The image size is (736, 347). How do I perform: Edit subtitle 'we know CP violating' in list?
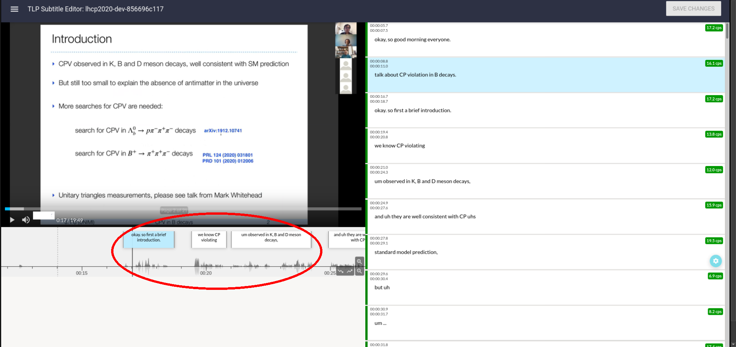pyautogui.click(x=400, y=146)
